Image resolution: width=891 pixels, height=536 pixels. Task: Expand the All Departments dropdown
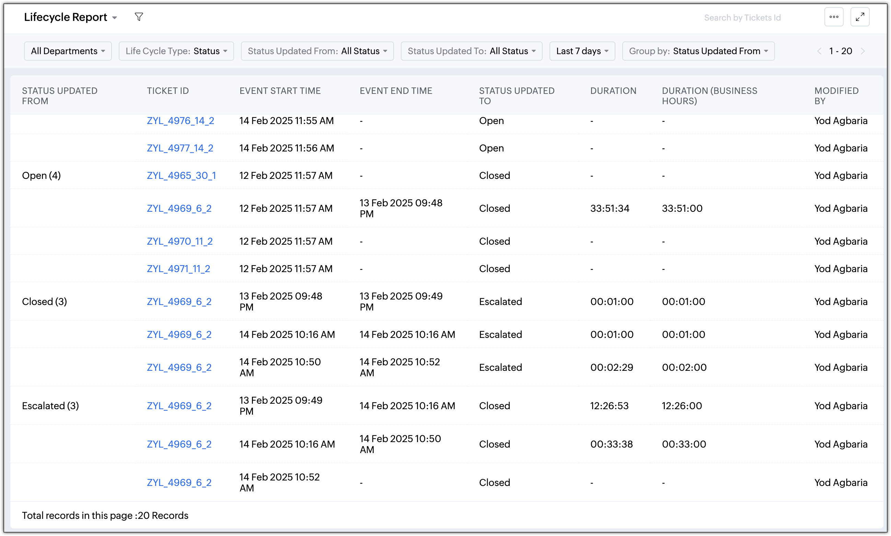[x=68, y=51]
